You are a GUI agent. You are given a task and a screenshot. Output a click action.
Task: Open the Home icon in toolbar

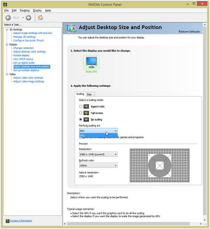[x=40, y=17]
